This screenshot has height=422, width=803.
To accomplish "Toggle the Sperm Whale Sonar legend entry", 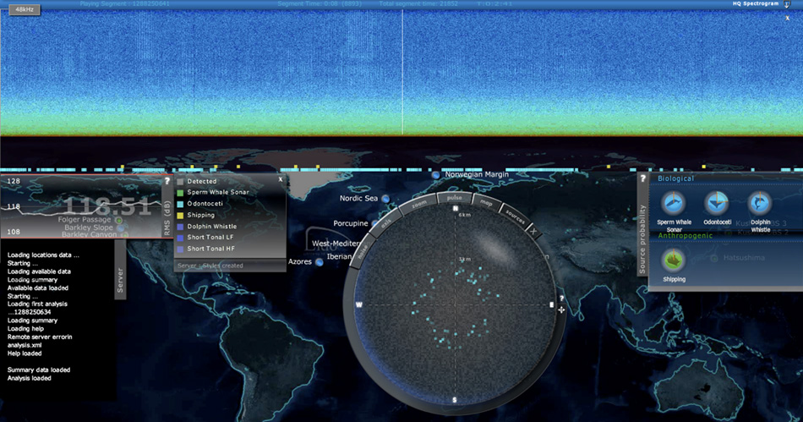I will (180, 193).
